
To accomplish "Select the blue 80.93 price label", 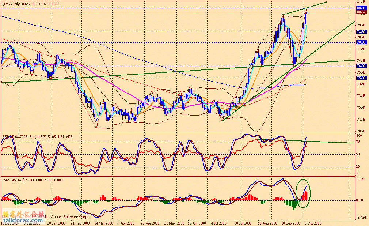I will pos(361,8).
